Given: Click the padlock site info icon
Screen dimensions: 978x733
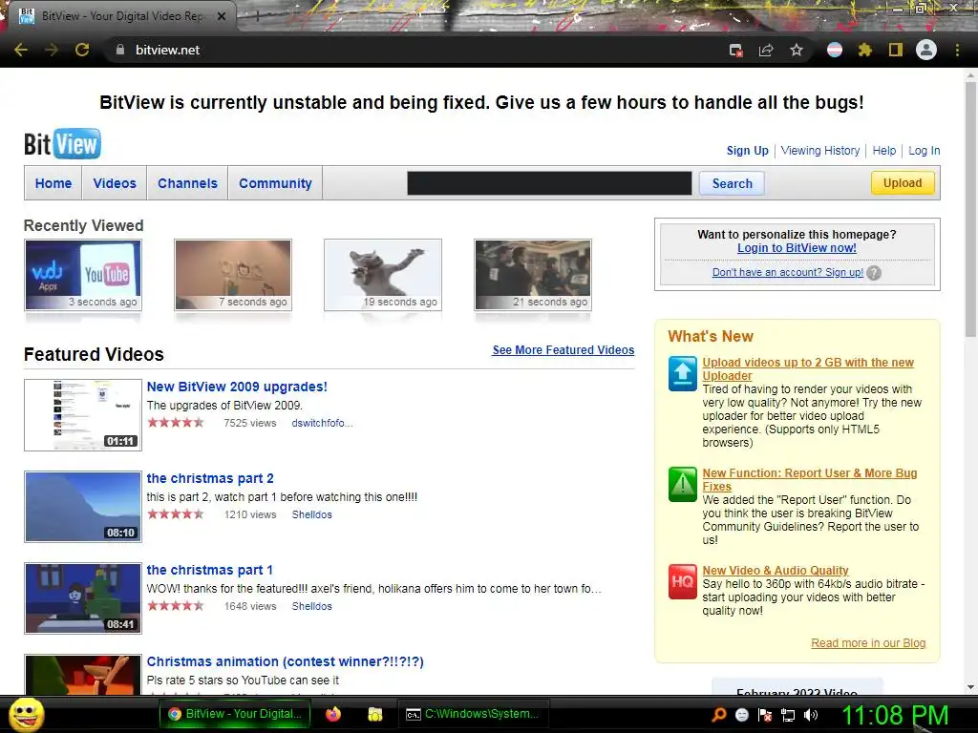Looking at the screenshot, I should [x=119, y=50].
